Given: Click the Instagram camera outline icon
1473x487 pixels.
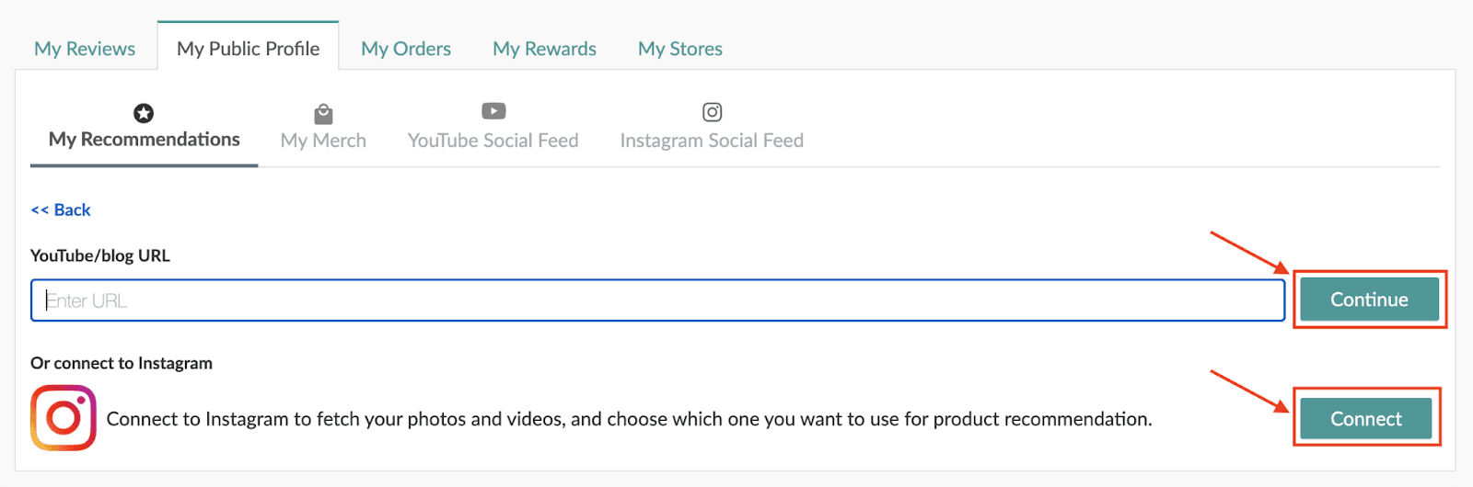Looking at the screenshot, I should pyautogui.click(x=712, y=112).
